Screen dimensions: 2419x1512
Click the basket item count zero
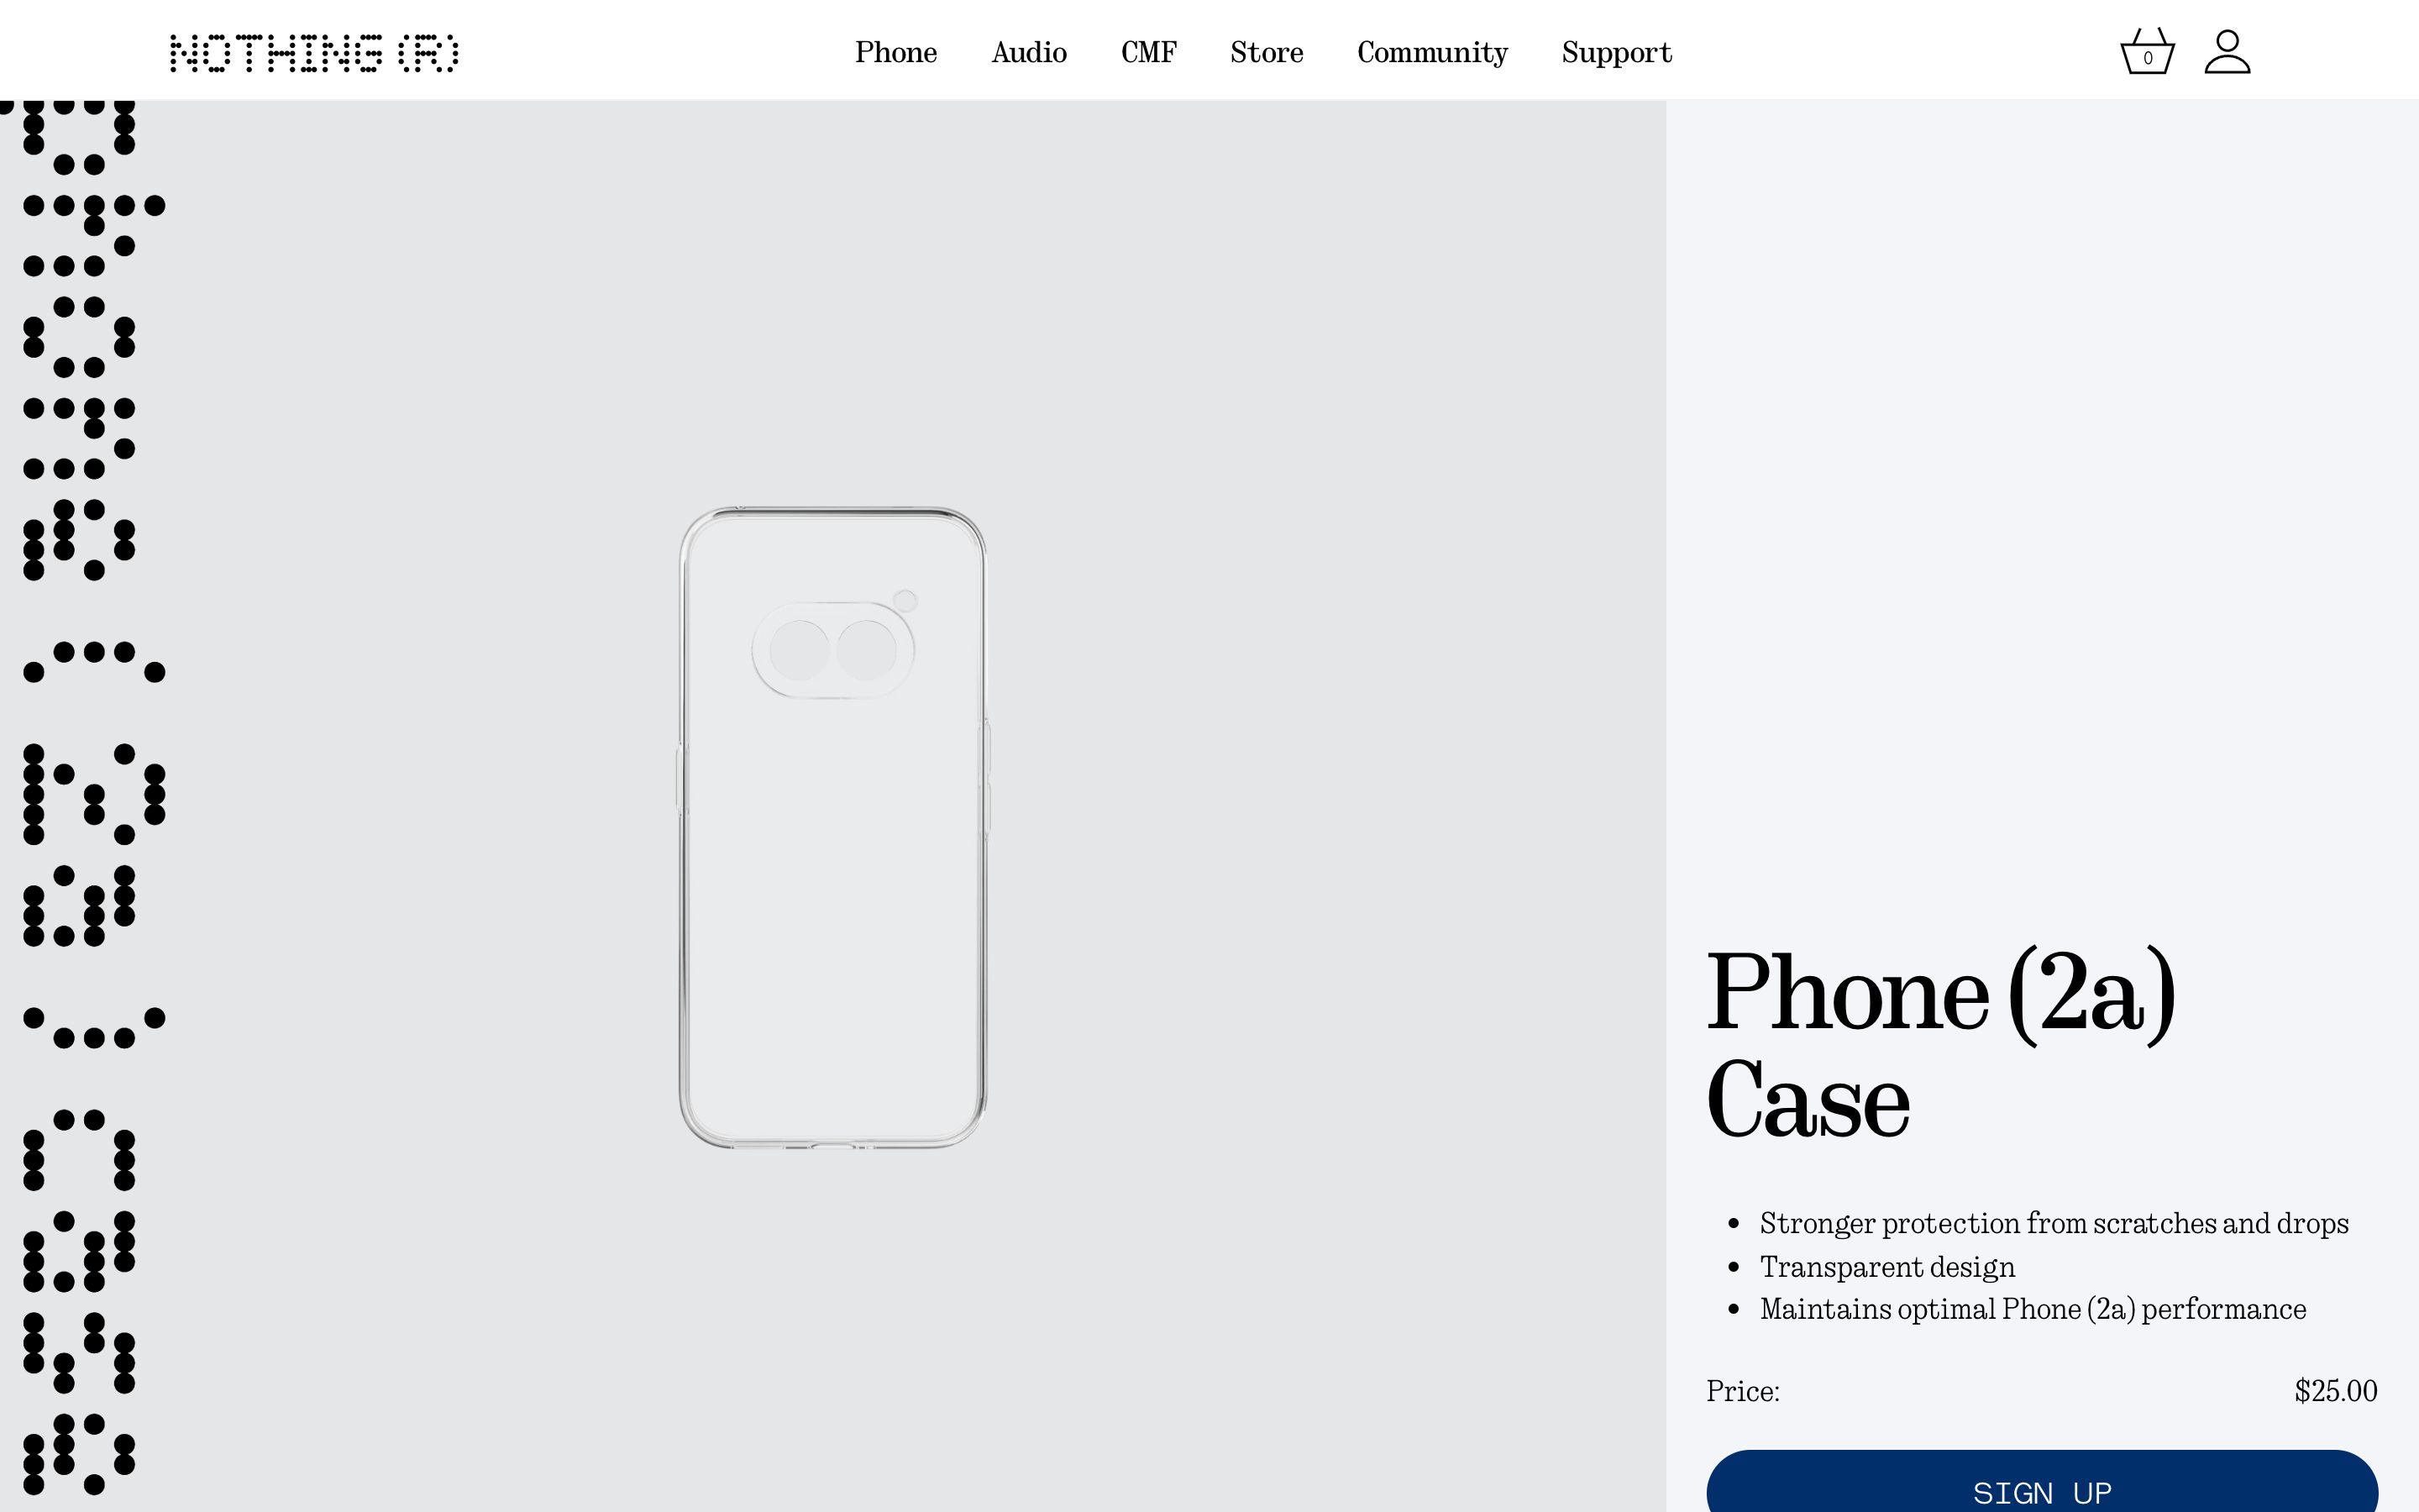pos(2147,58)
